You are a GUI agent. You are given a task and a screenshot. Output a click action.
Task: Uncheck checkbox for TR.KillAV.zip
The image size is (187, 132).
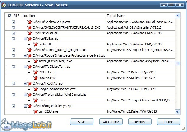(x=13, y=83)
